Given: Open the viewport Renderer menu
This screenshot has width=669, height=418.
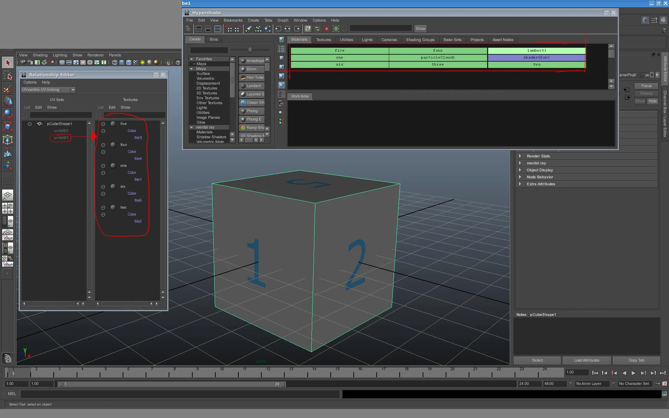Looking at the screenshot, I should coord(95,55).
